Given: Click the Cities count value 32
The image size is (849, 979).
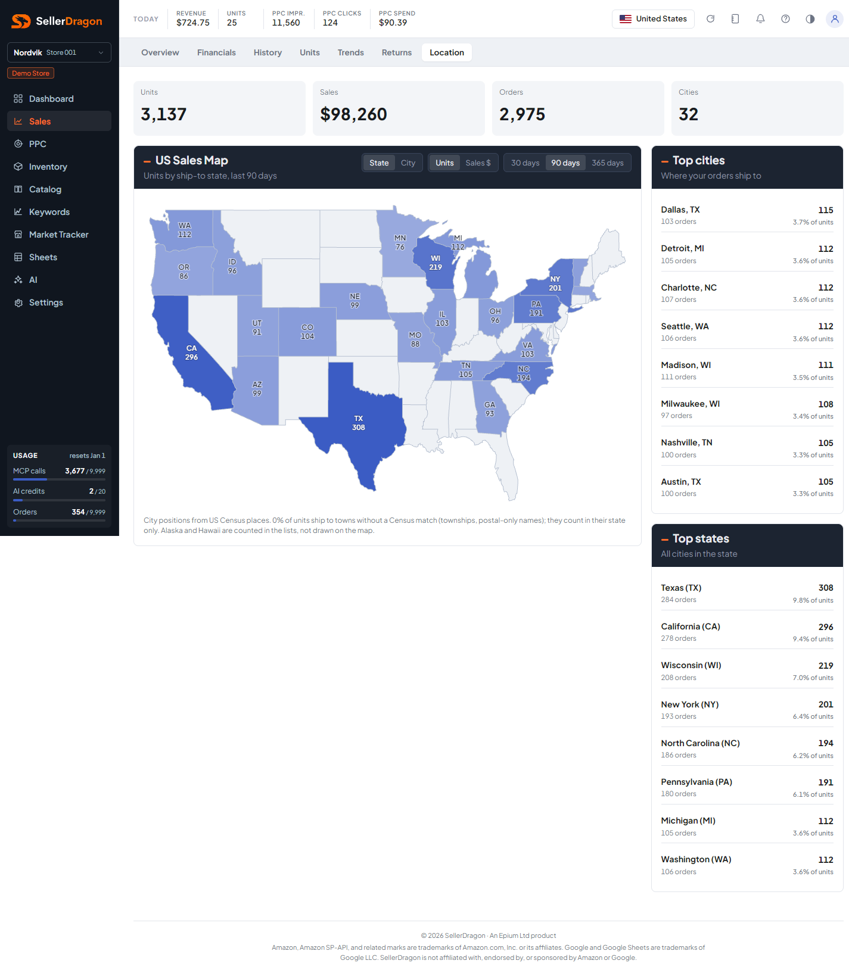Looking at the screenshot, I should [x=688, y=114].
